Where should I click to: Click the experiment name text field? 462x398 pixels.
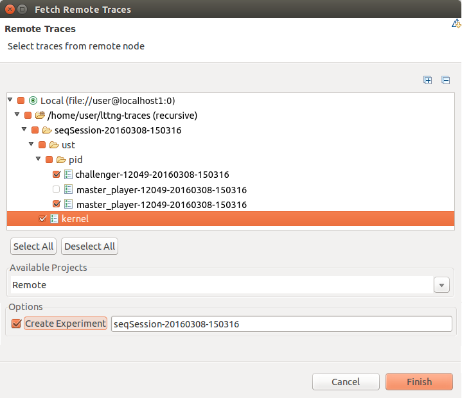(x=281, y=324)
